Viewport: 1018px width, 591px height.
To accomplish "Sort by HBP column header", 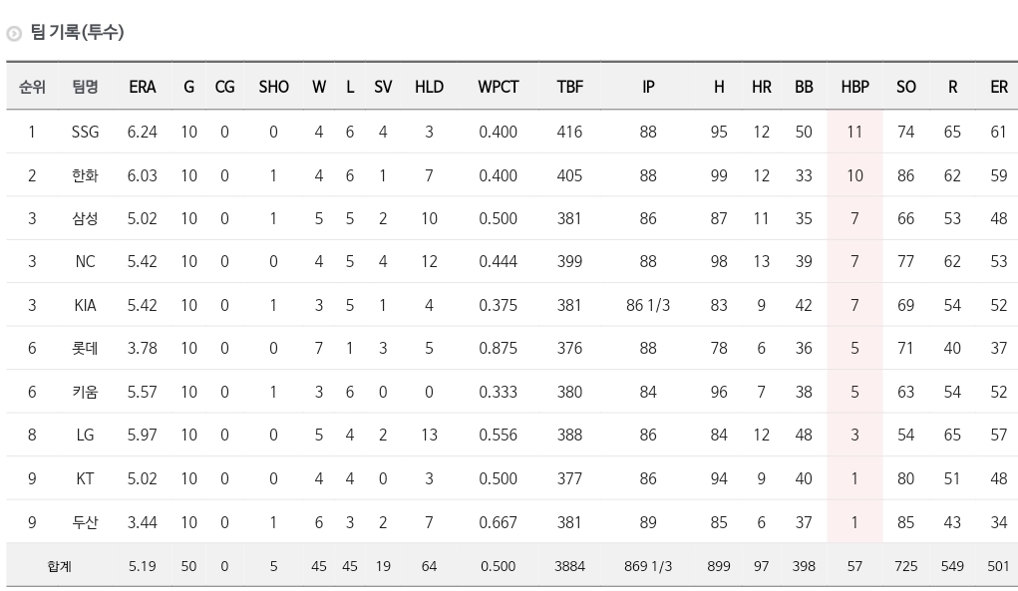I will (854, 87).
